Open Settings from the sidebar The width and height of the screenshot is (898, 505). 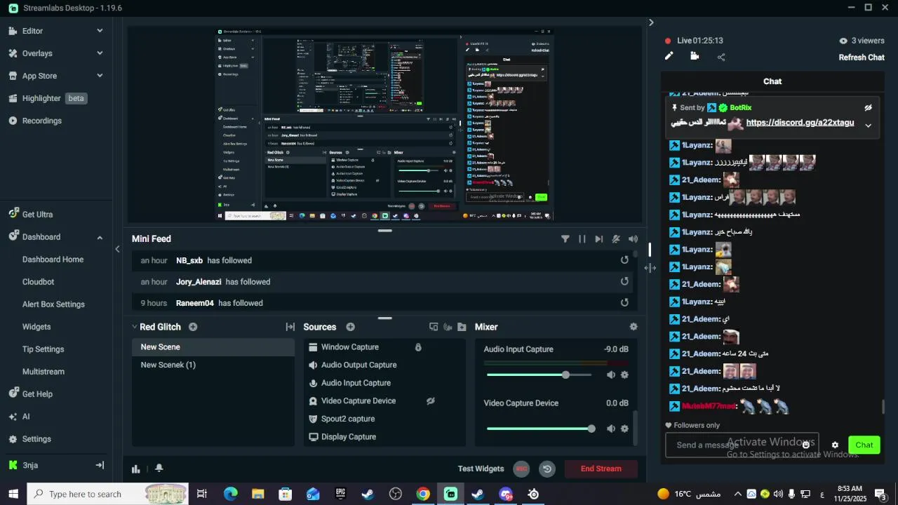(36, 439)
